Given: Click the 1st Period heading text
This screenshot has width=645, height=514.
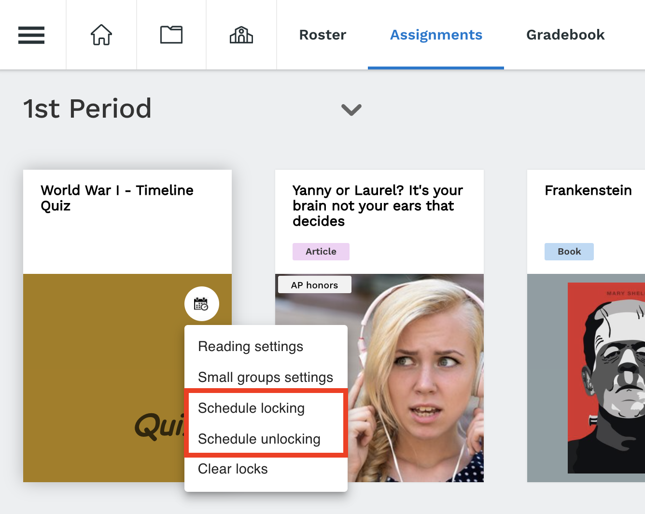Looking at the screenshot, I should [87, 108].
